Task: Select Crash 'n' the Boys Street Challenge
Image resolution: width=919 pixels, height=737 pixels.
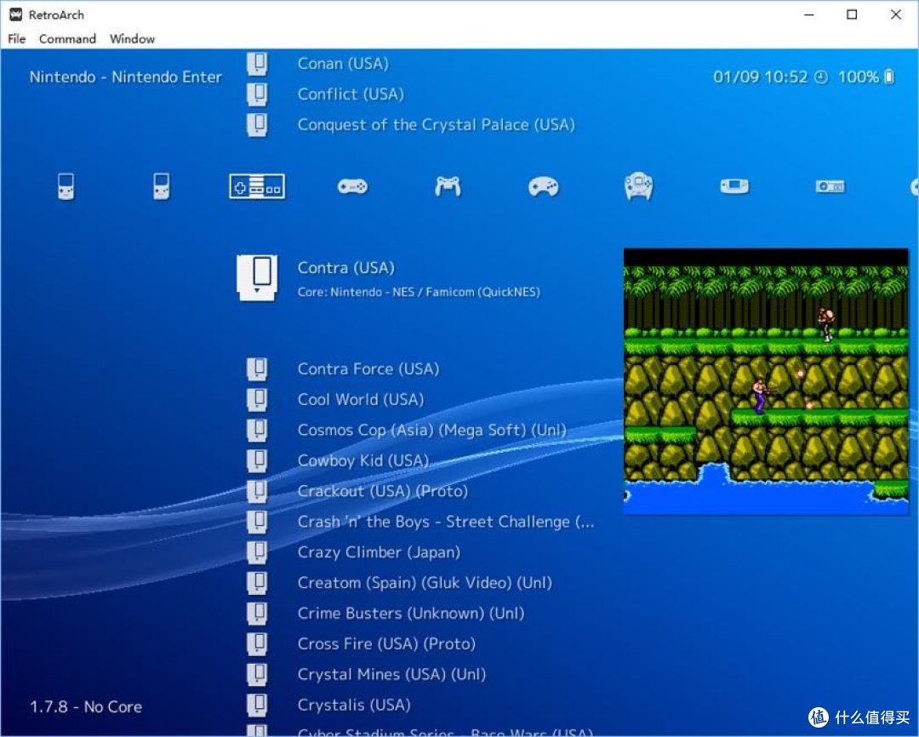Action: pyautogui.click(x=445, y=521)
